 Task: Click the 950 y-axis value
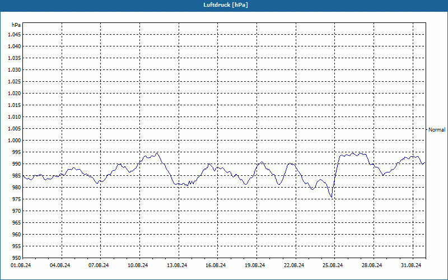coord(17,258)
